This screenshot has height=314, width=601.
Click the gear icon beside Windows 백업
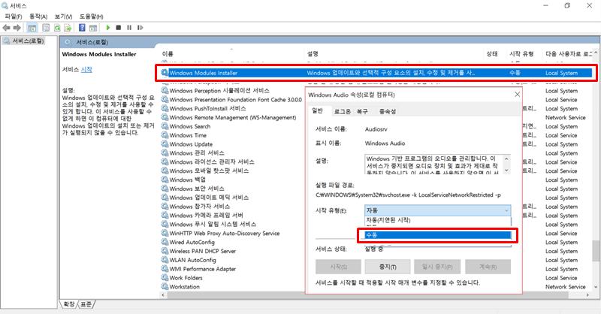pos(165,180)
